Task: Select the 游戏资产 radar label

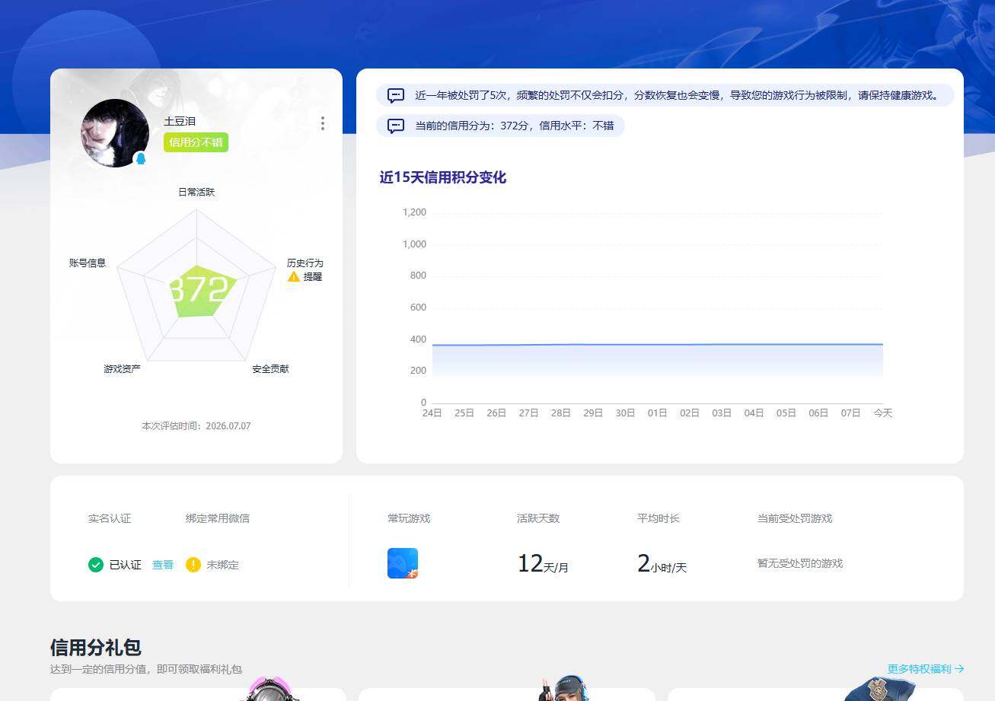Action: 122,369
